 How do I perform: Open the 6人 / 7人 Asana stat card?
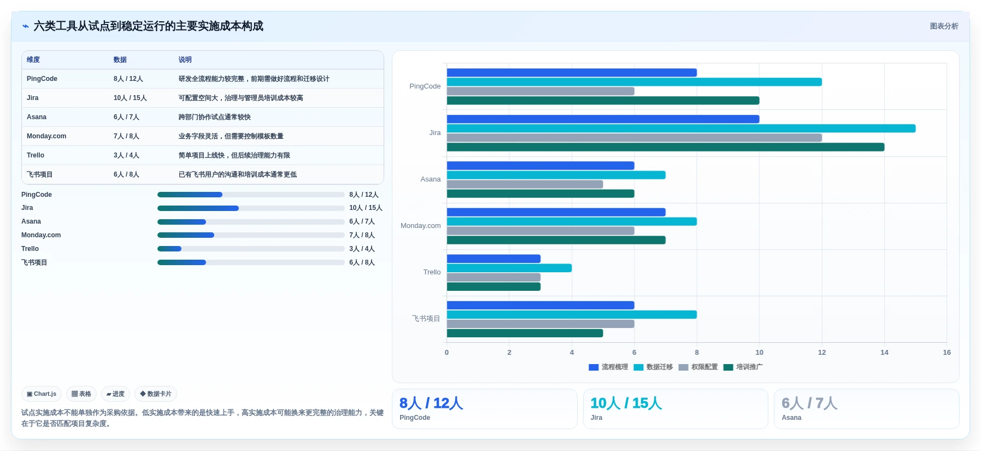coord(866,409)
